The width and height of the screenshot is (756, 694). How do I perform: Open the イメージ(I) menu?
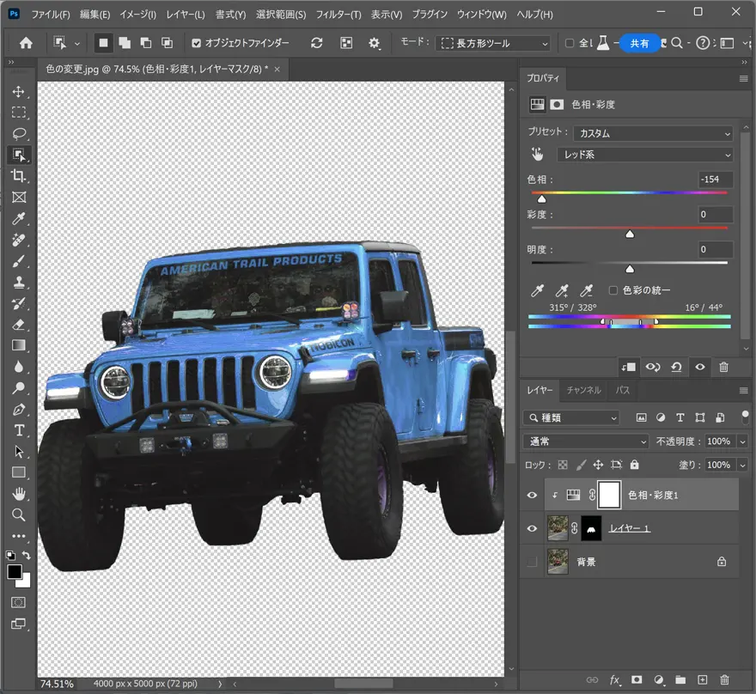point(138,15)
